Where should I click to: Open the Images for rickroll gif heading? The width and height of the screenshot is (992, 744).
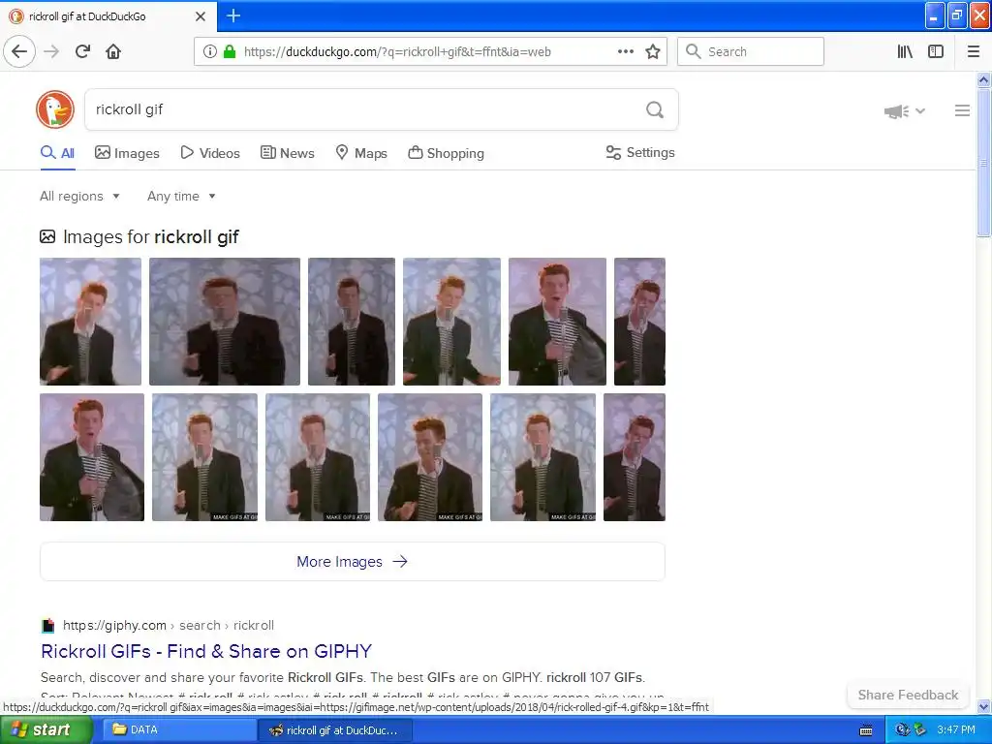coord(139,236)
